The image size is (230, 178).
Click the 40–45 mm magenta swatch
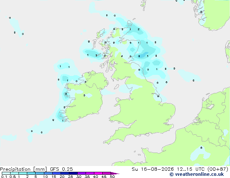(98, 173)
